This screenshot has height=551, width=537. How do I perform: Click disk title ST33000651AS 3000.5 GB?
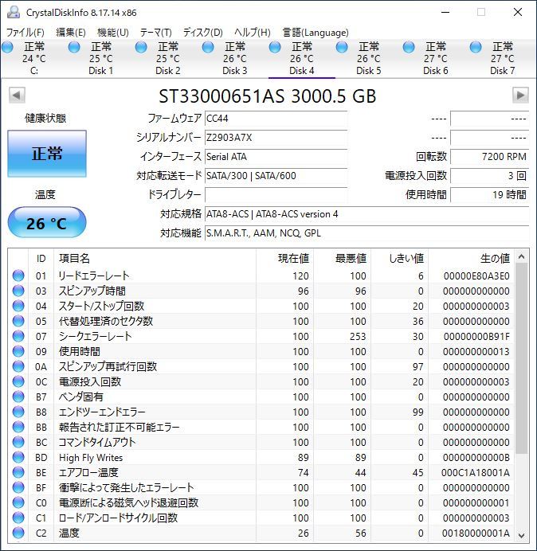click(268, 96)
